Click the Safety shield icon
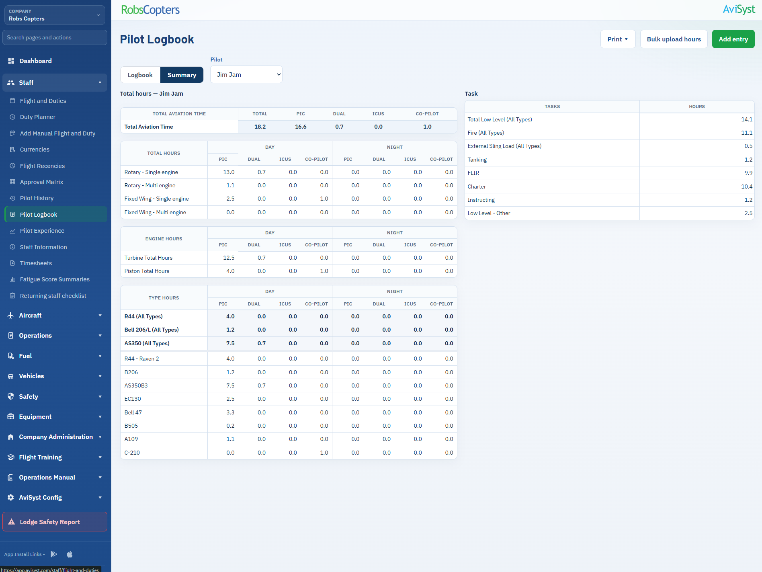This screenshot has height=572, width=762. coord(11,396)
